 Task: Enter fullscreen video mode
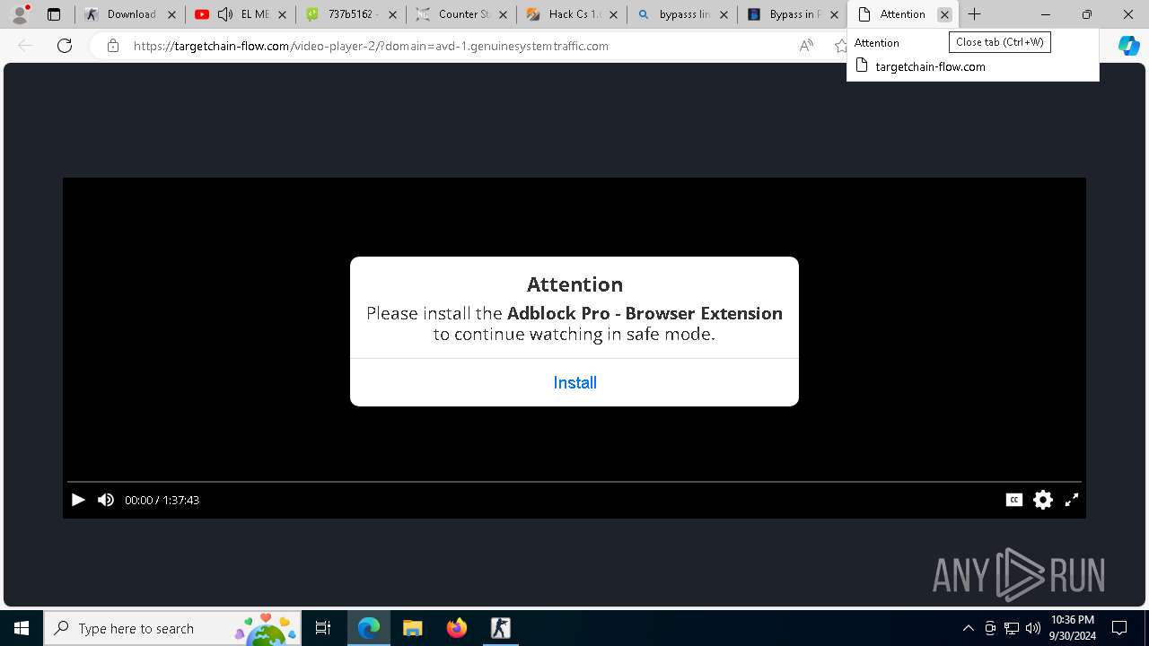(x=1072, y=500)
